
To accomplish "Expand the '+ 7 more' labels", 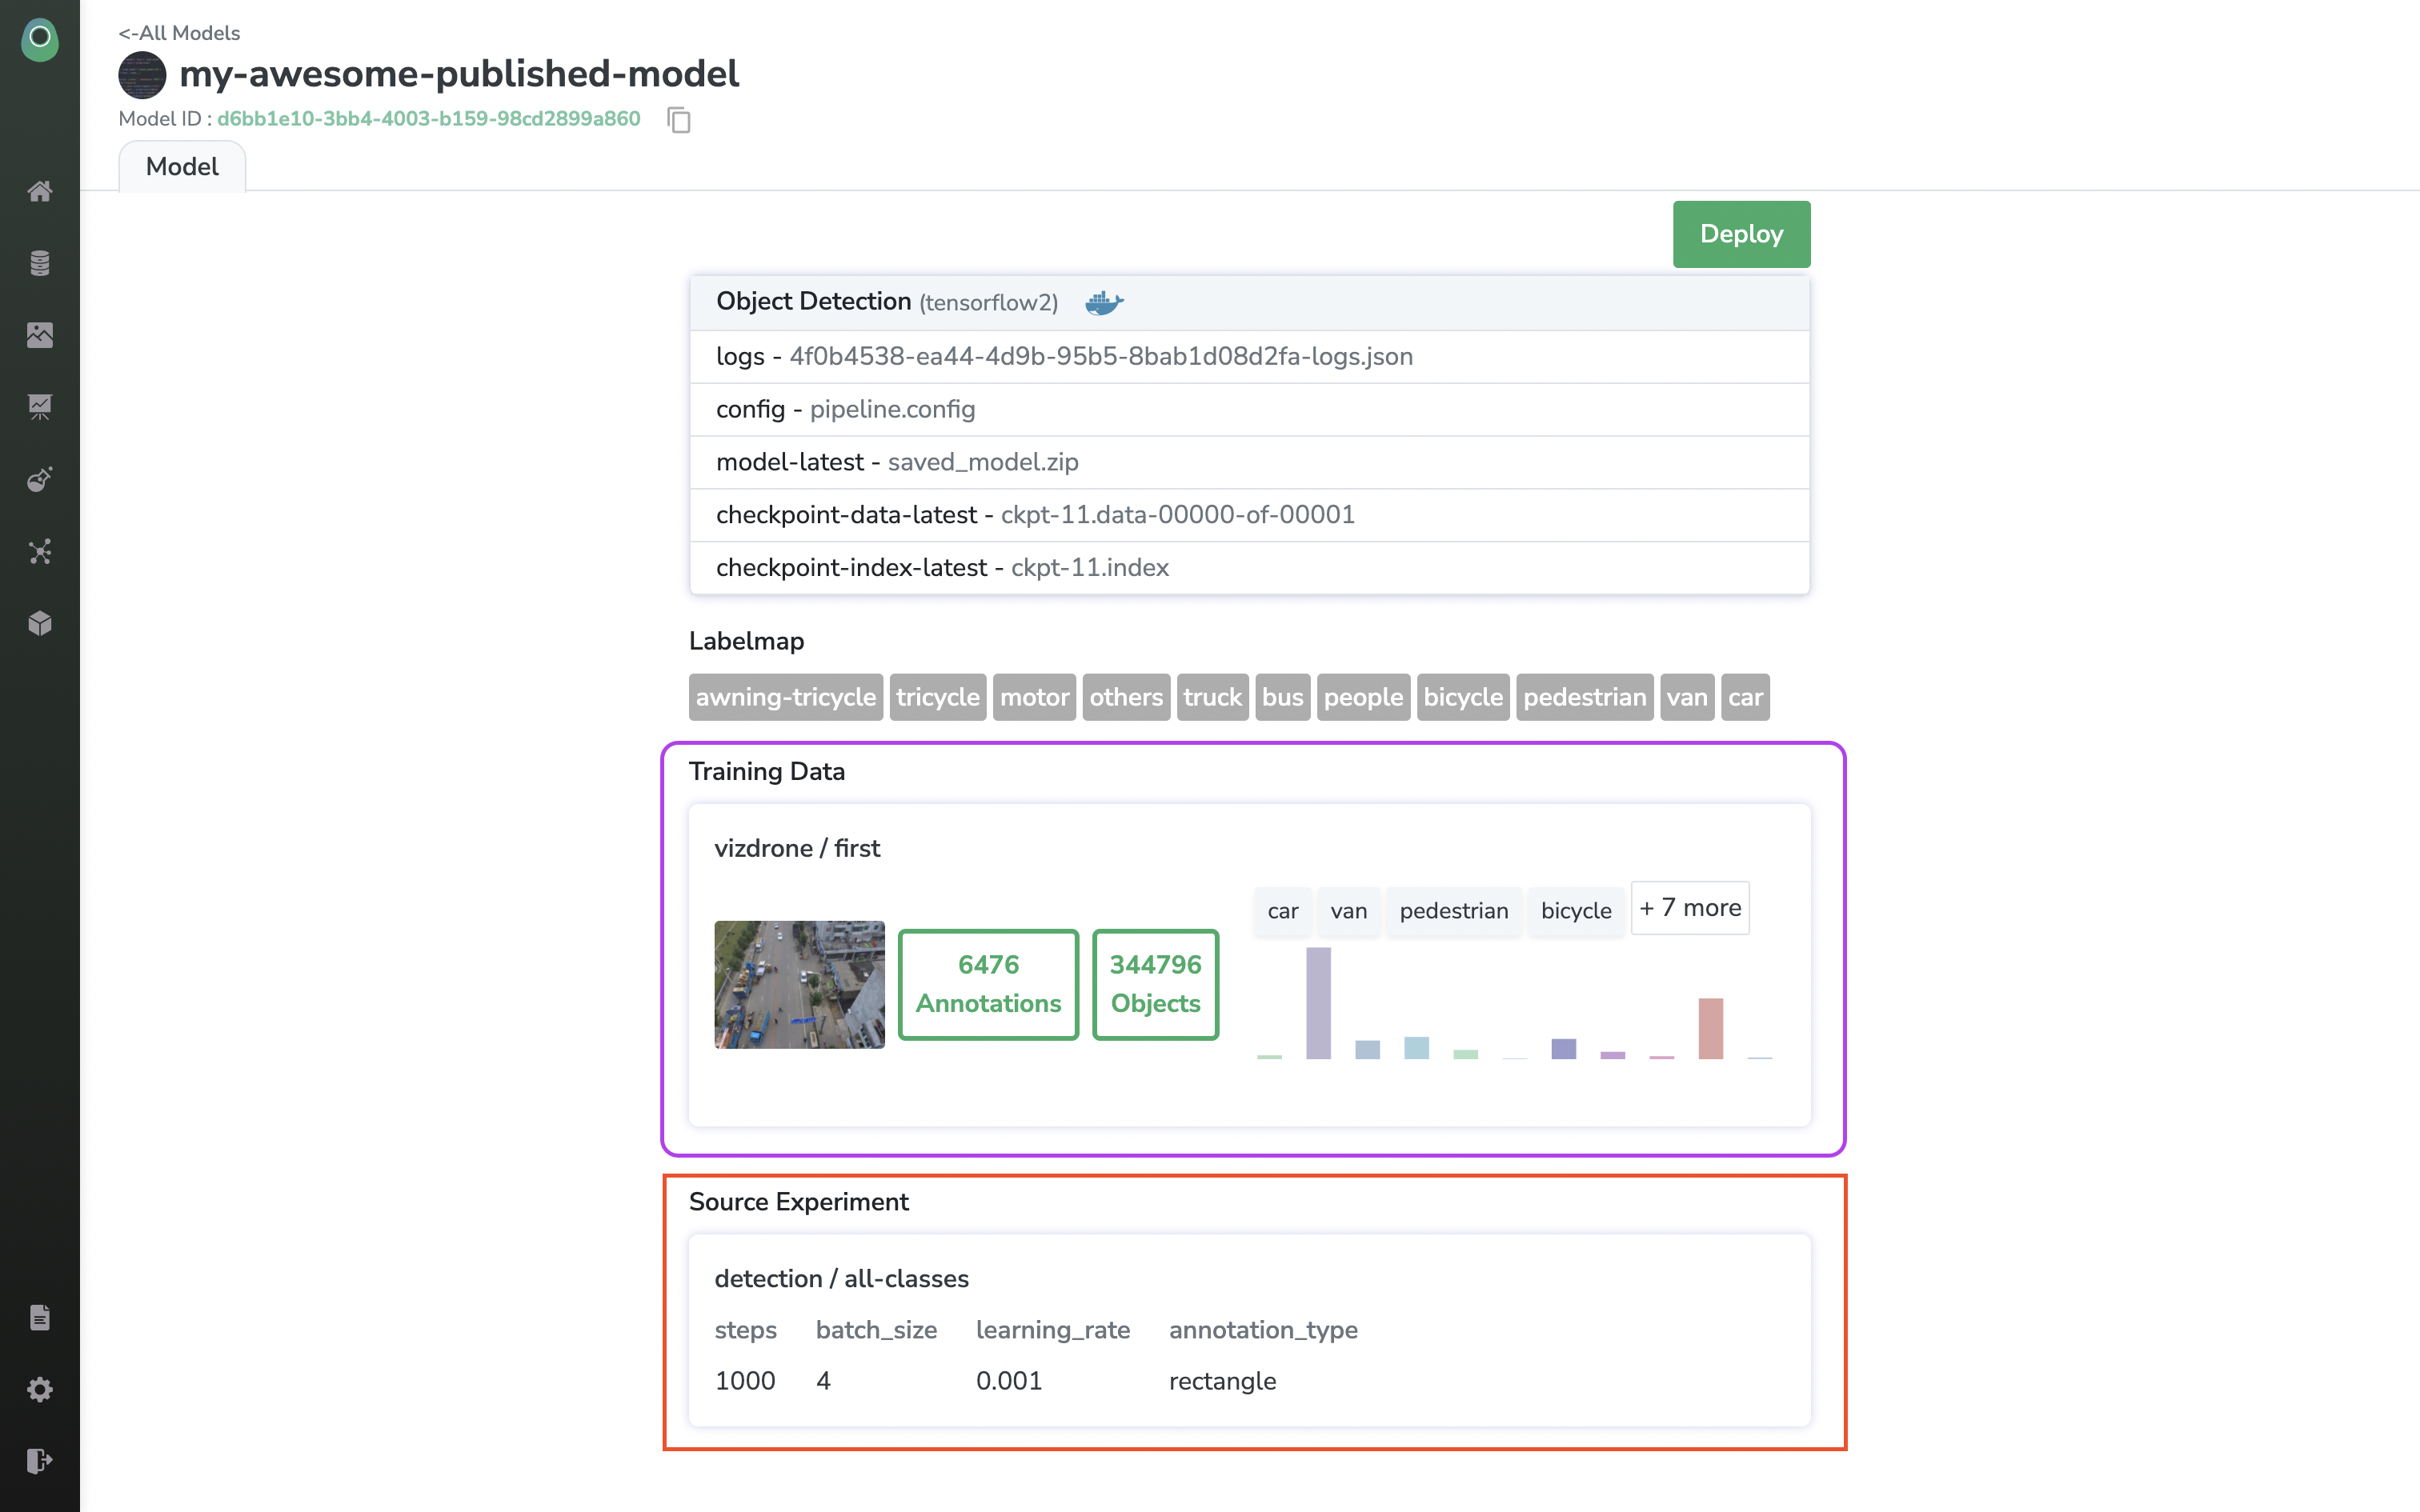I will coord(1689,908).
